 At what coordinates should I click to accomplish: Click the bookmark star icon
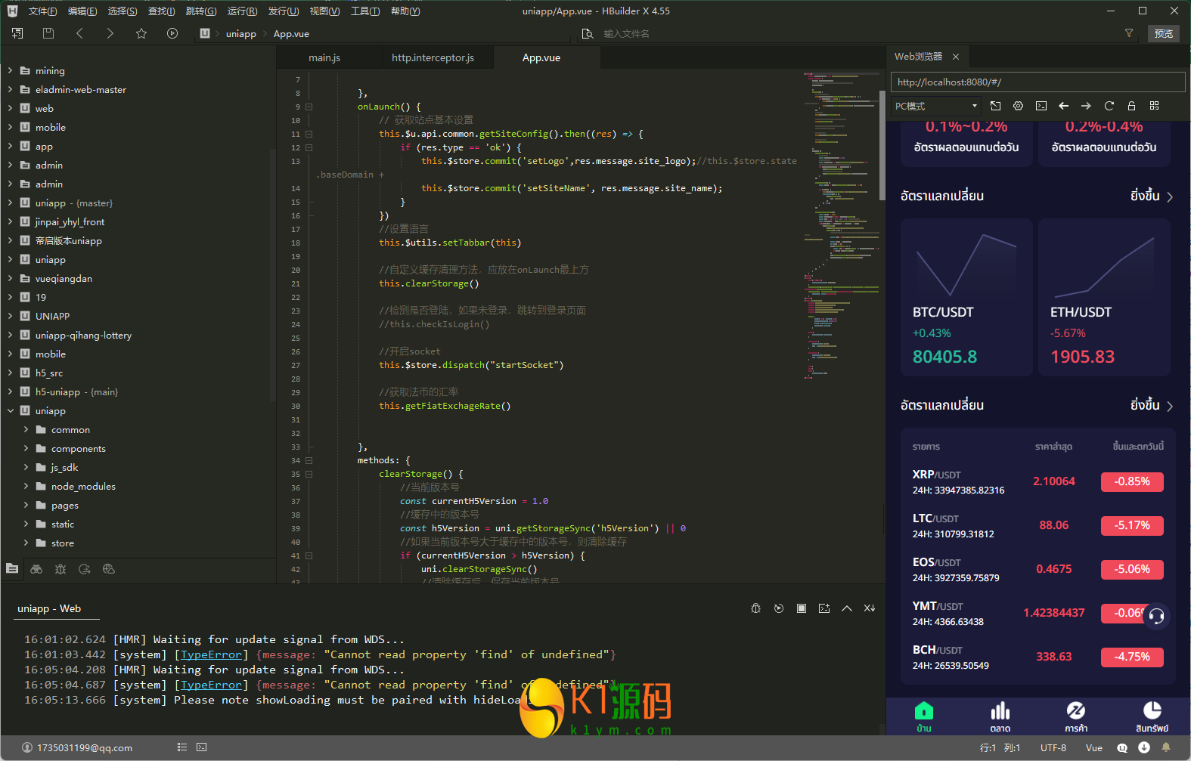point(141,33)
